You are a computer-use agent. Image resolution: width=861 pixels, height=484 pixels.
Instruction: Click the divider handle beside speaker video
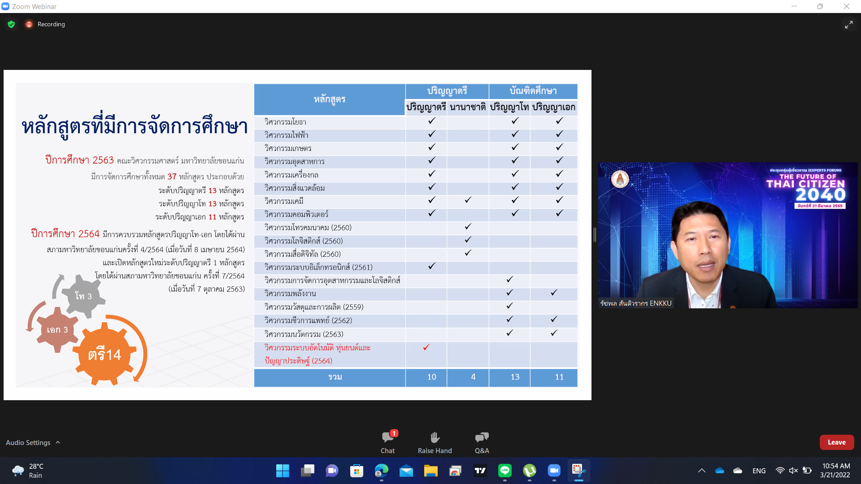coord(595,235)
